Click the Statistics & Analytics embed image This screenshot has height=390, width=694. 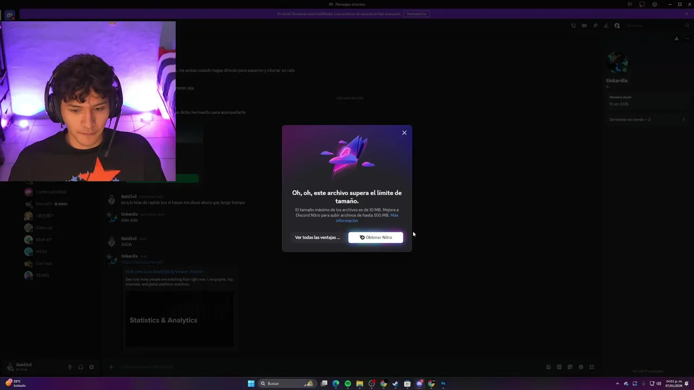coord(179,320)
